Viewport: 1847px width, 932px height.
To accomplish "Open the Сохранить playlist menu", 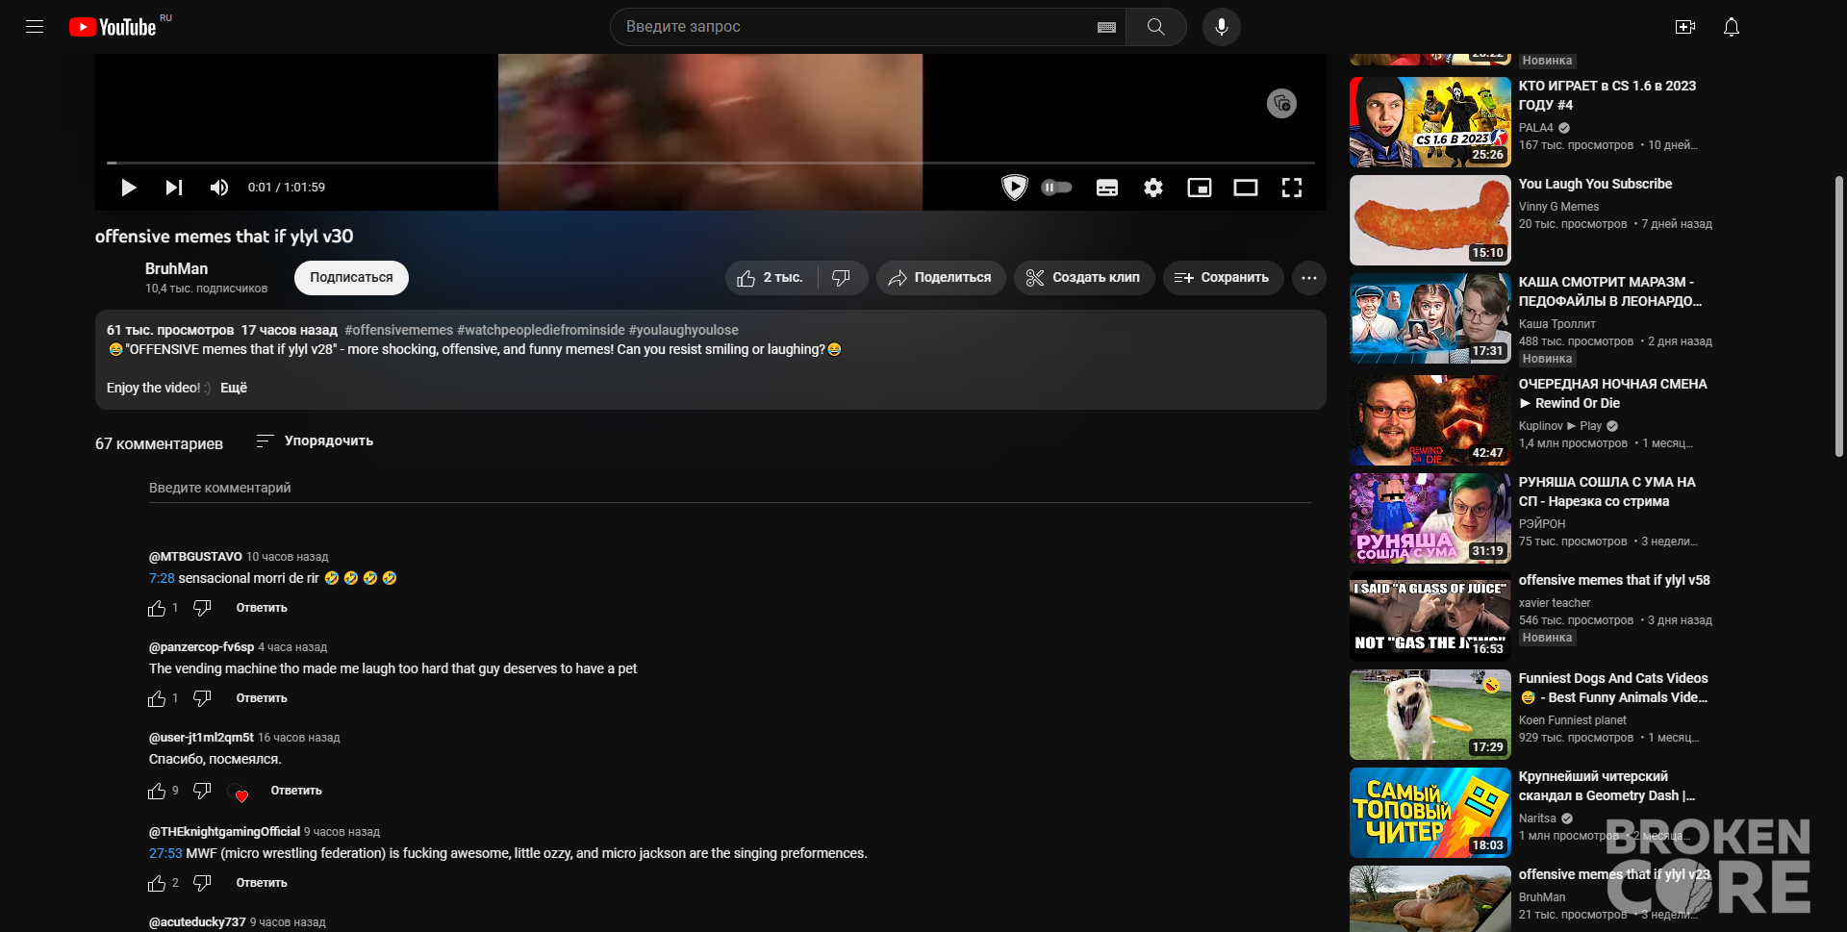I will 1223,278.
